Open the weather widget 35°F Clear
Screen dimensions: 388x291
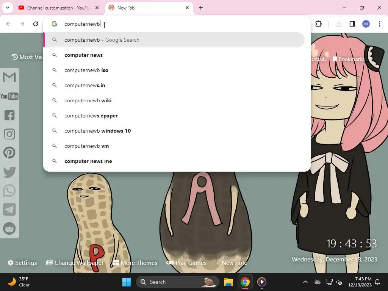19,282
